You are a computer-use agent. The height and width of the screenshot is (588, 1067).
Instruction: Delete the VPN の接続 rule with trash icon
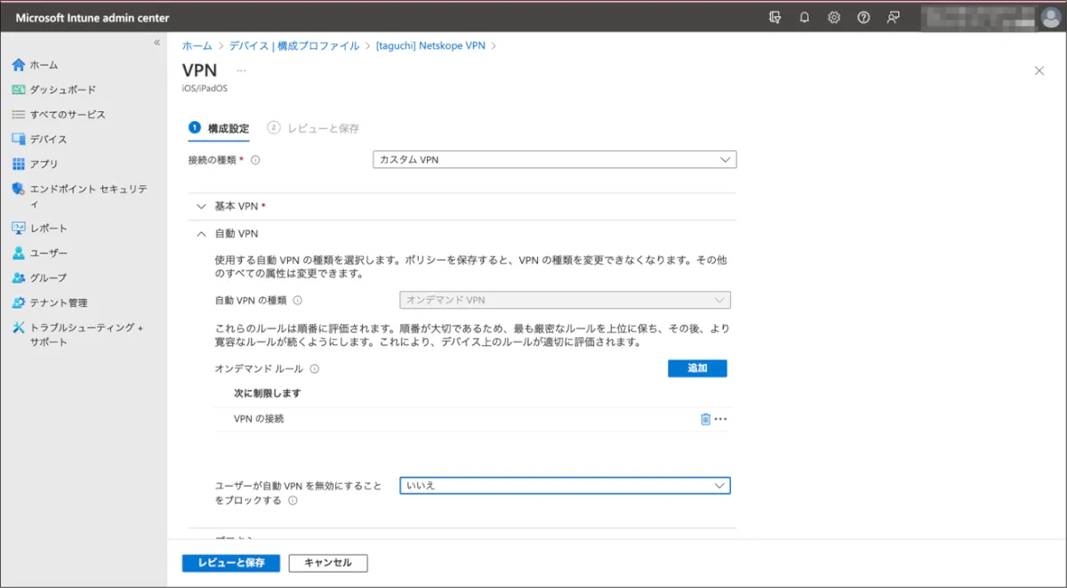(705, 419)
